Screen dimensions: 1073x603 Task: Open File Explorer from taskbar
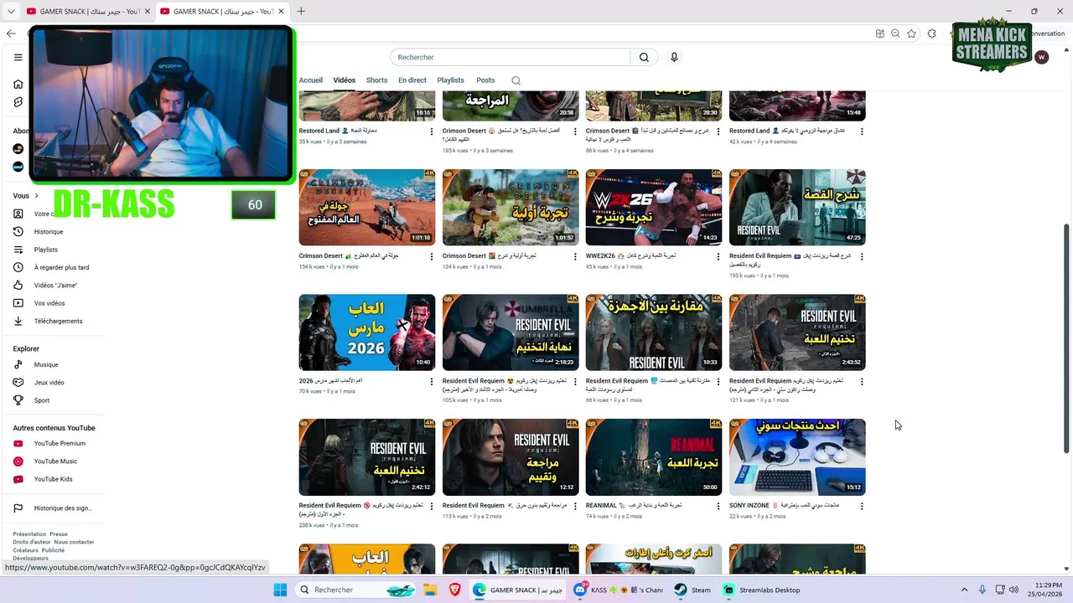click(x=430, y=590)
